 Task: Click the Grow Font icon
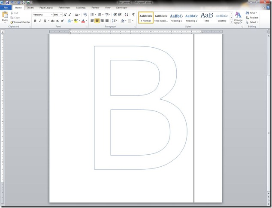(65, 15)
